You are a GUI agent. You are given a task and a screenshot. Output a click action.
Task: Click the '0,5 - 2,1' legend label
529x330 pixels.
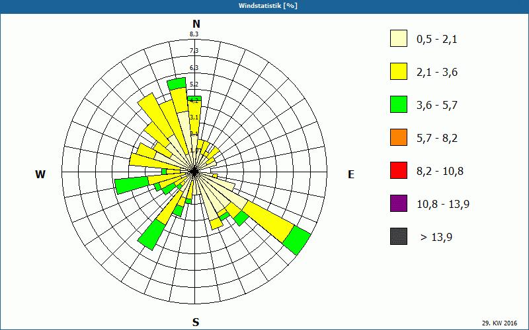click(x=436, y=40)
